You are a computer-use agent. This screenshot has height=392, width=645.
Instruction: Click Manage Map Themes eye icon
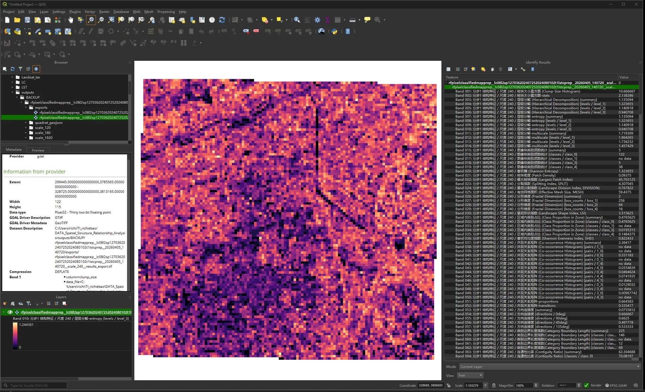tap(21, 304)
